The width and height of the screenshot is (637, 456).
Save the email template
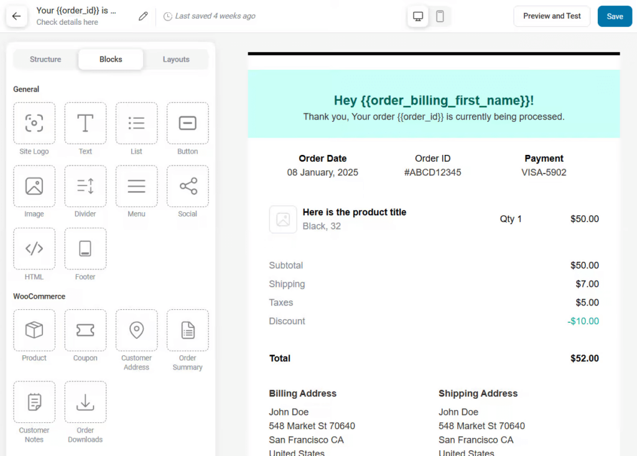[x=615, y=16]
